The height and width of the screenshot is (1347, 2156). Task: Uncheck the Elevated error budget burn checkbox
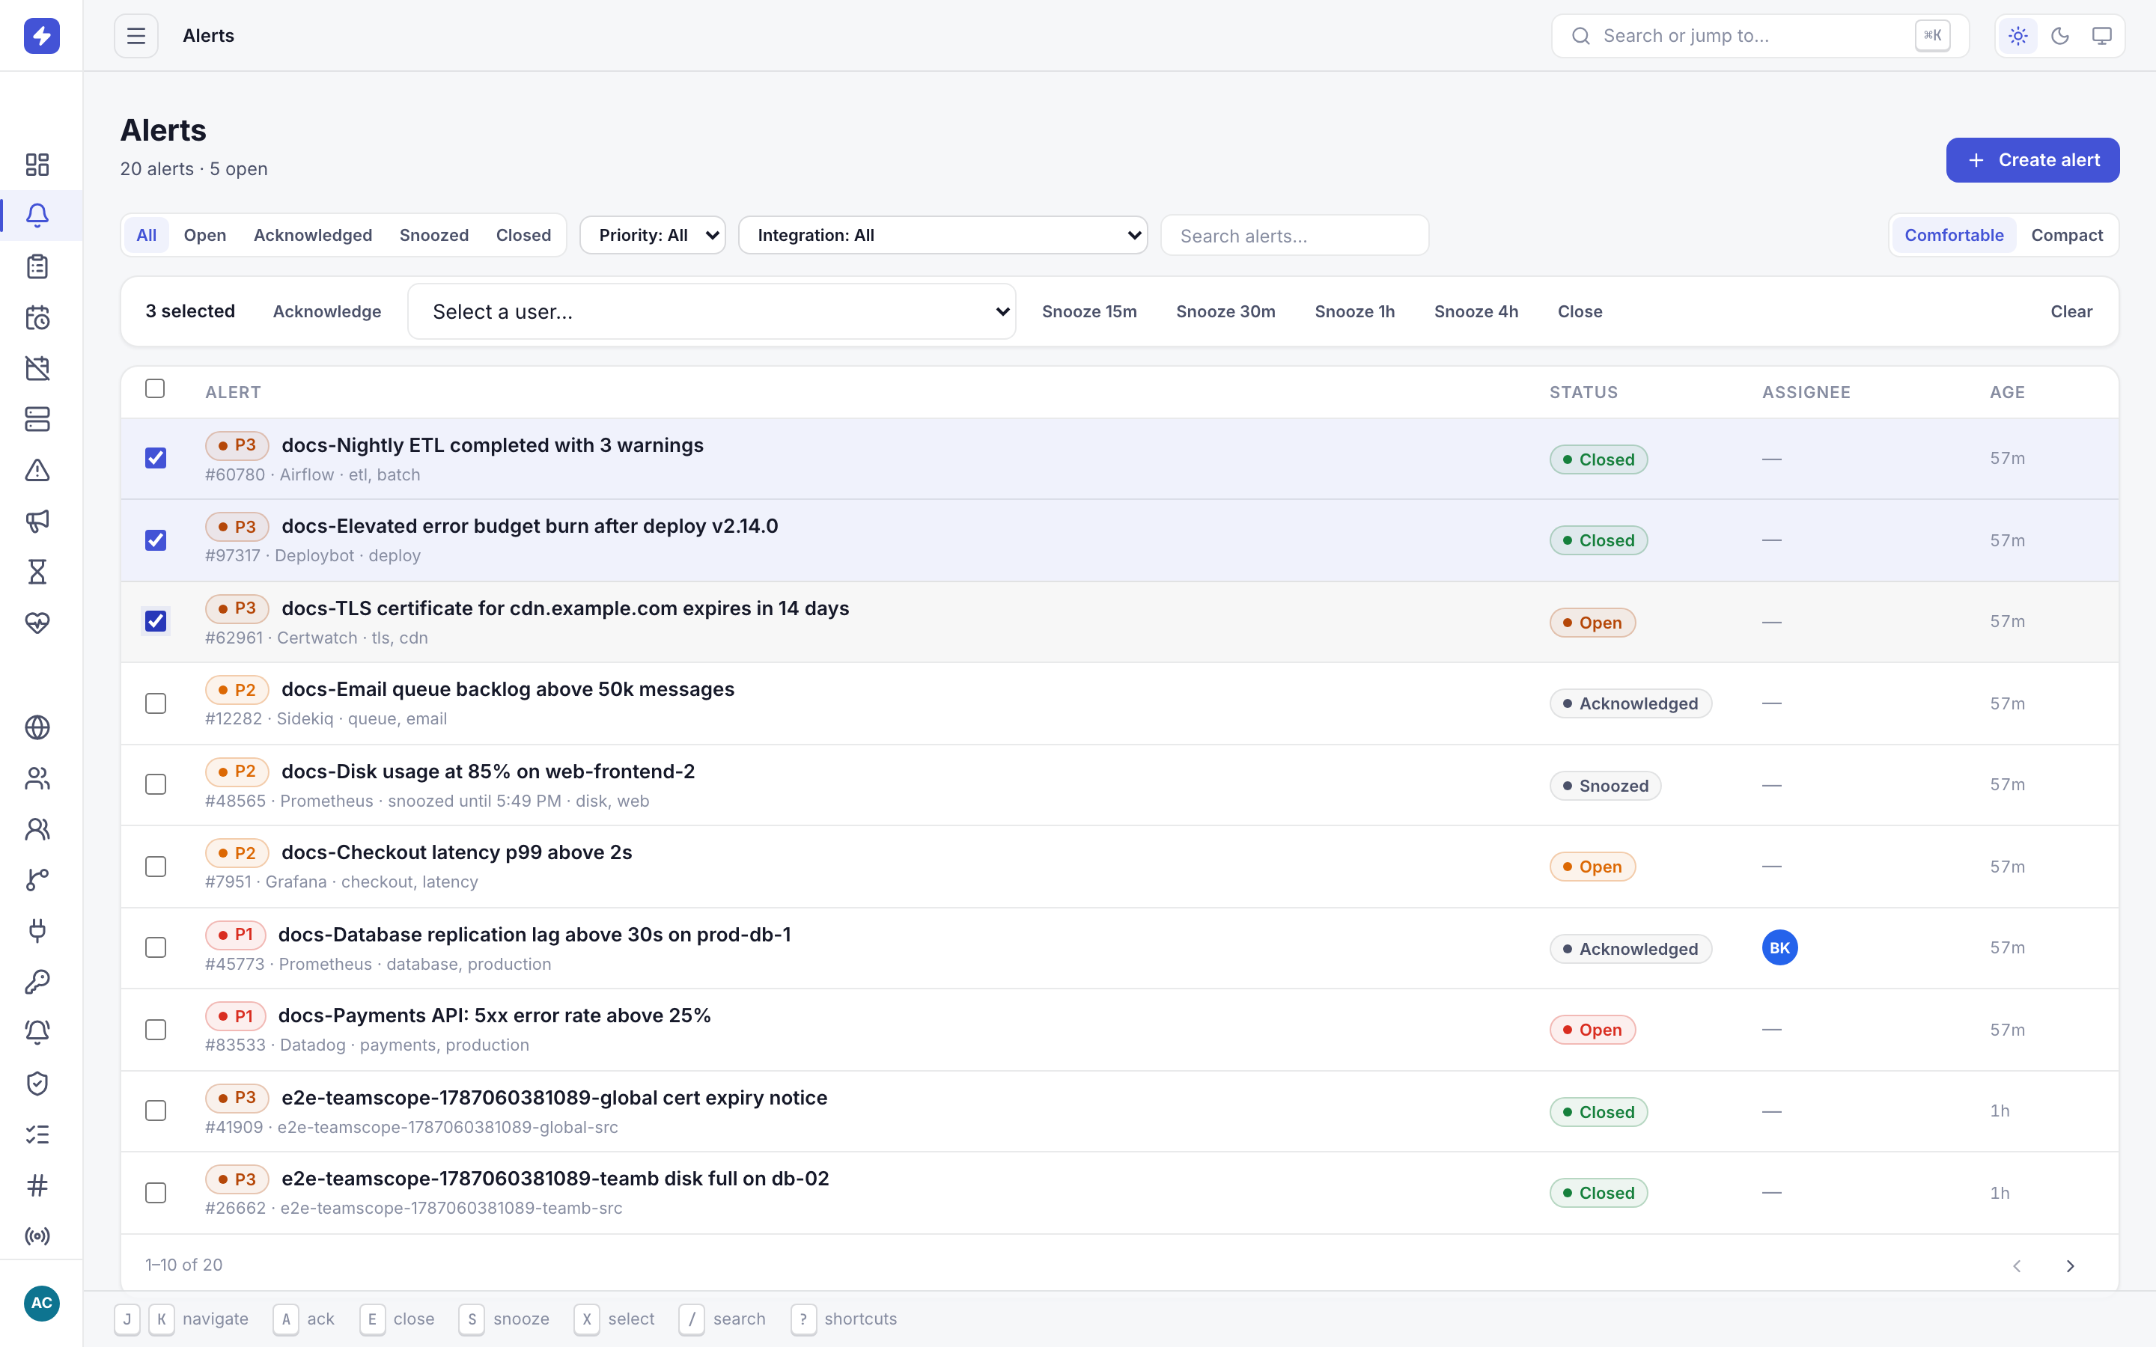(156, 540)
